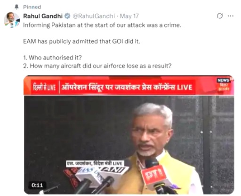Viewport: 241px width, 196px height.
Task: Click the red Hindi headline banner in video
Action: tap(112, 87)
